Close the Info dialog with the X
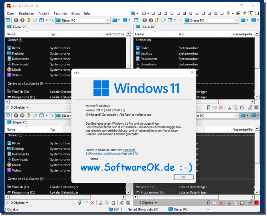The height and width of the screenshot is (216, 267). coord(192,72)
